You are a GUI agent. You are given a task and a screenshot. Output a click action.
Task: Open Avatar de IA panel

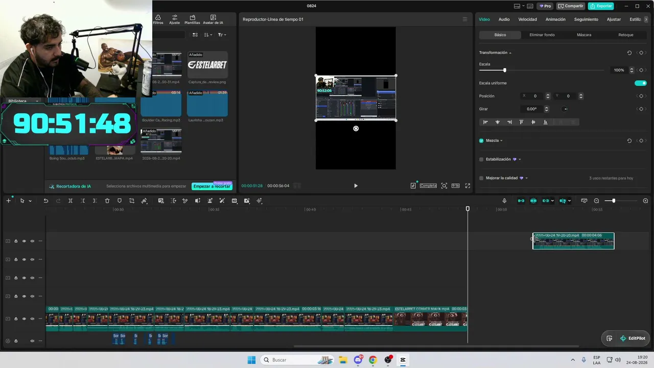coord(213,20)
